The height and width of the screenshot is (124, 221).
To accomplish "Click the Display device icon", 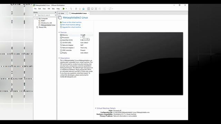I will 61,53.
